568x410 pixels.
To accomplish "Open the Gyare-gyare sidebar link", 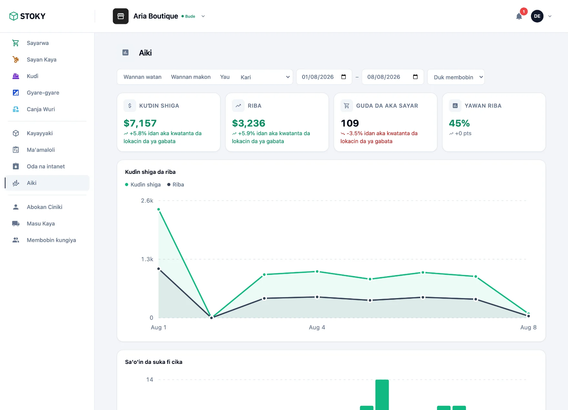I will (47, 93).
